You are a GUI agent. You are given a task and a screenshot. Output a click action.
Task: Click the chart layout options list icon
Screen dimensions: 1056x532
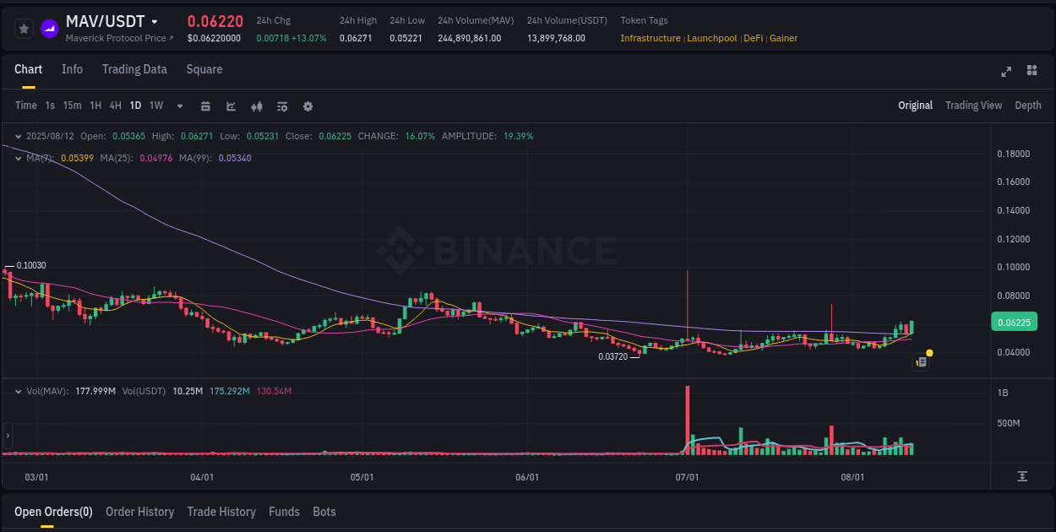click(x=281, y=106)
